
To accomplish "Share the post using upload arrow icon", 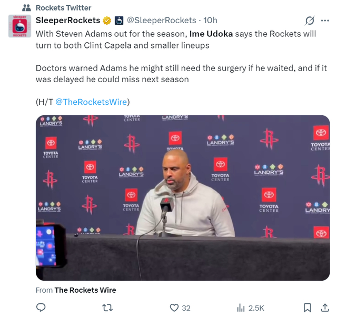I will point(325,308).
